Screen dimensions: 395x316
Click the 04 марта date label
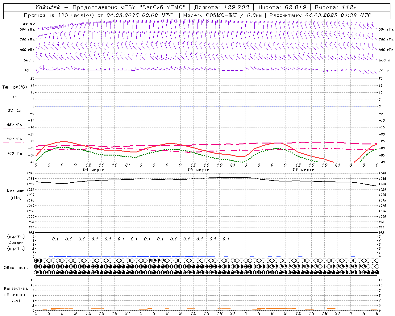point(94,170)
